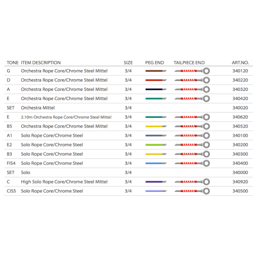258x258 pixels.
Task: Select article number 340400
Action: click(x=240, y=163)
